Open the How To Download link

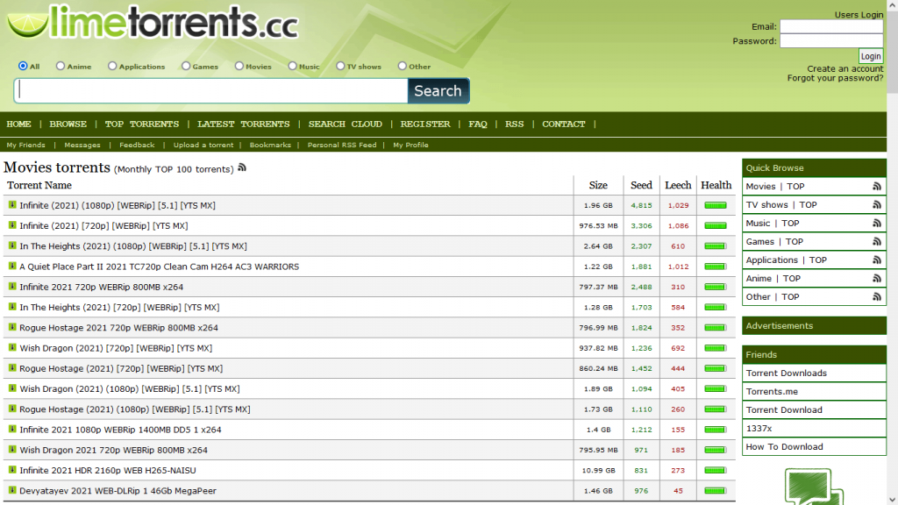pyautogui.click(x=784, y=446)
